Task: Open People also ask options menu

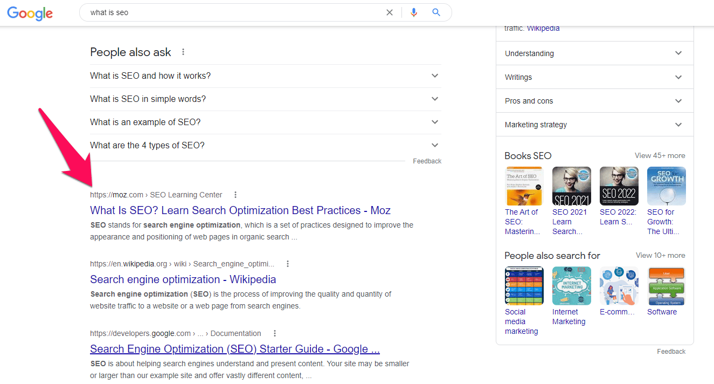Action: click(x=183, y=52)
